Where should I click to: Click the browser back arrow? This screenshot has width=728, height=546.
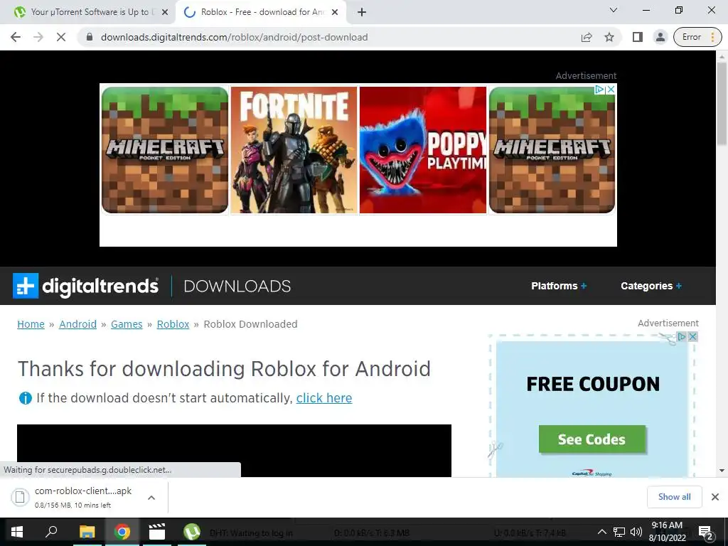[x=16, y=37]
